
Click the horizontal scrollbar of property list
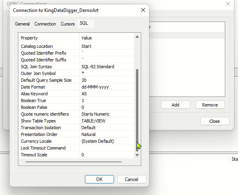(73, 162)
